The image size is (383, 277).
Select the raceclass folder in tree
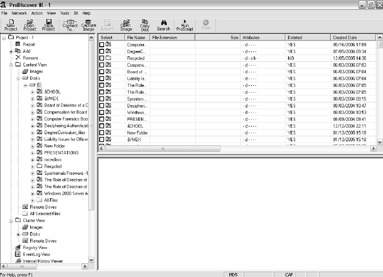tap(53, 159)
